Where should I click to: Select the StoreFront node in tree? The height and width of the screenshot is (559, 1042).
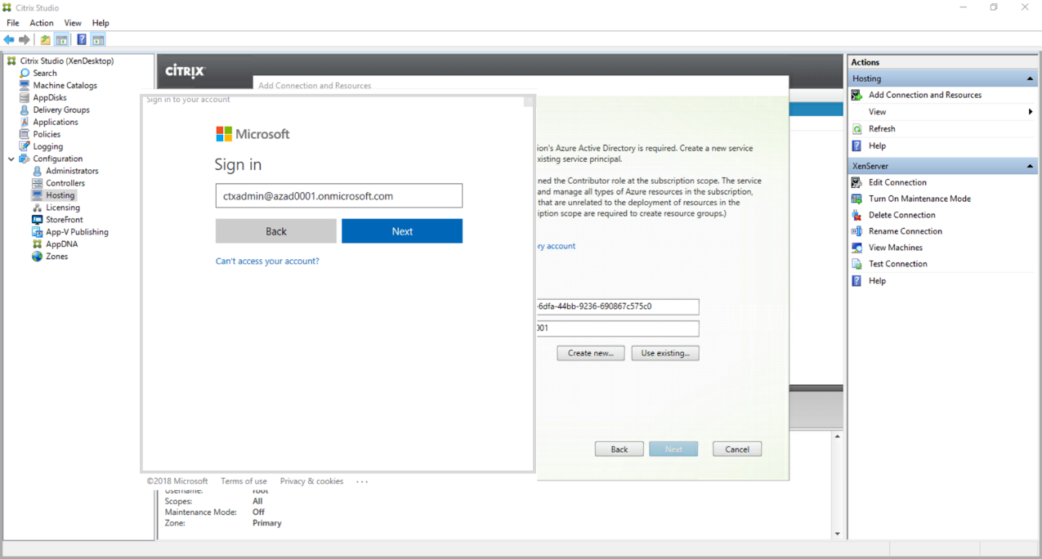[x=64, y=220]
